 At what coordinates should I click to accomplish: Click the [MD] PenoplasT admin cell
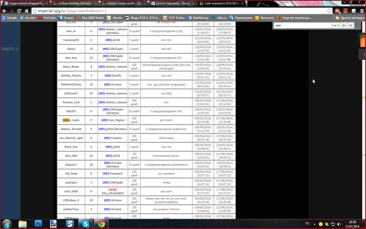pos(113,174)
